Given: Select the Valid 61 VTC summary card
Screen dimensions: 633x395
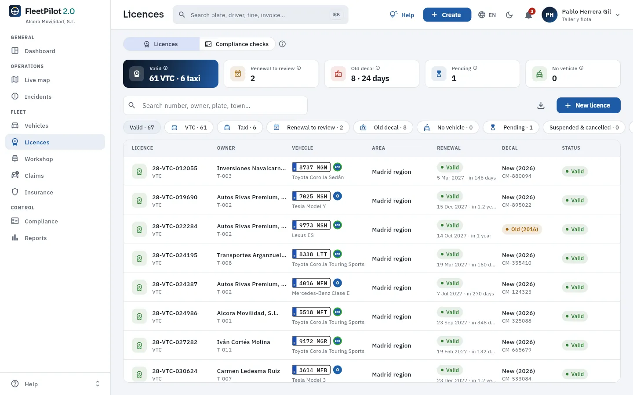Looking at the screenshot, I should pyautogui.click(x=171, y=74).
